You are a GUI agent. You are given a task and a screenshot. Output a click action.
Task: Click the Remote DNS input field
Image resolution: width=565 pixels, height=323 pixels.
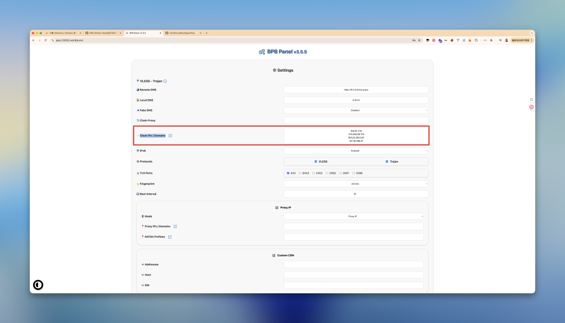pyautogui.click(x=356, y=90)
